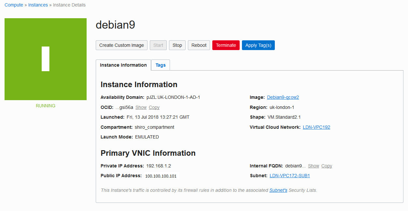The width and height of the screenshot is (408, 211).
Task: Open Virtual Cloud Network LDN-VPC192
Action: 317,127
